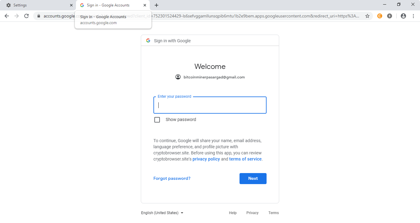Click the lightning bolt extension icon
This screenshot has height=223, width=420.
(390, 16)
